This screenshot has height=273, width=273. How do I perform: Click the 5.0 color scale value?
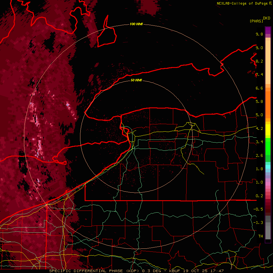pyautogui.click(x=259, y=115)
